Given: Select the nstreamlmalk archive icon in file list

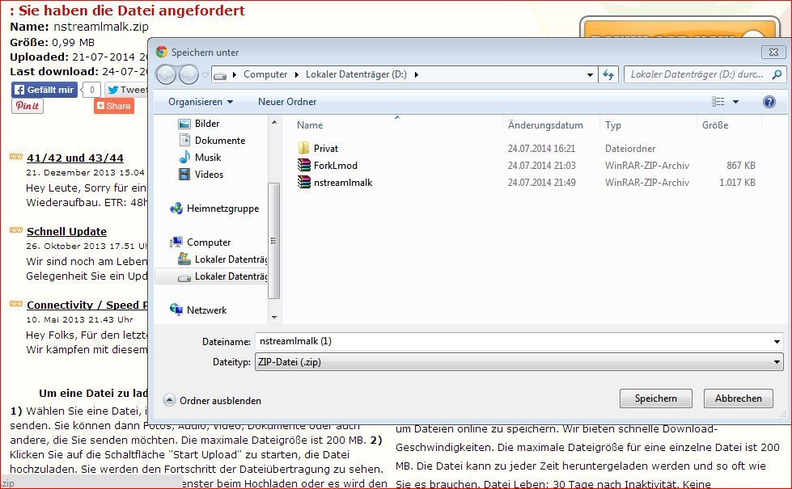Looking at the screenshot, I should click(x=303, y=182).
